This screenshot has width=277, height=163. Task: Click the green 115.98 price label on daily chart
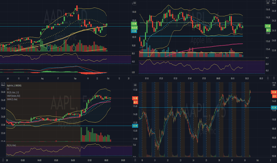point(134,24)
